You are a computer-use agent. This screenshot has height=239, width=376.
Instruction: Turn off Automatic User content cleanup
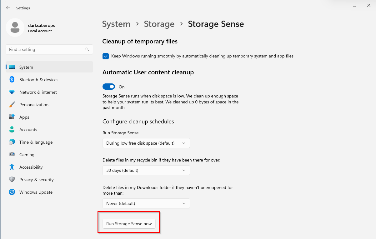[109, 87]
